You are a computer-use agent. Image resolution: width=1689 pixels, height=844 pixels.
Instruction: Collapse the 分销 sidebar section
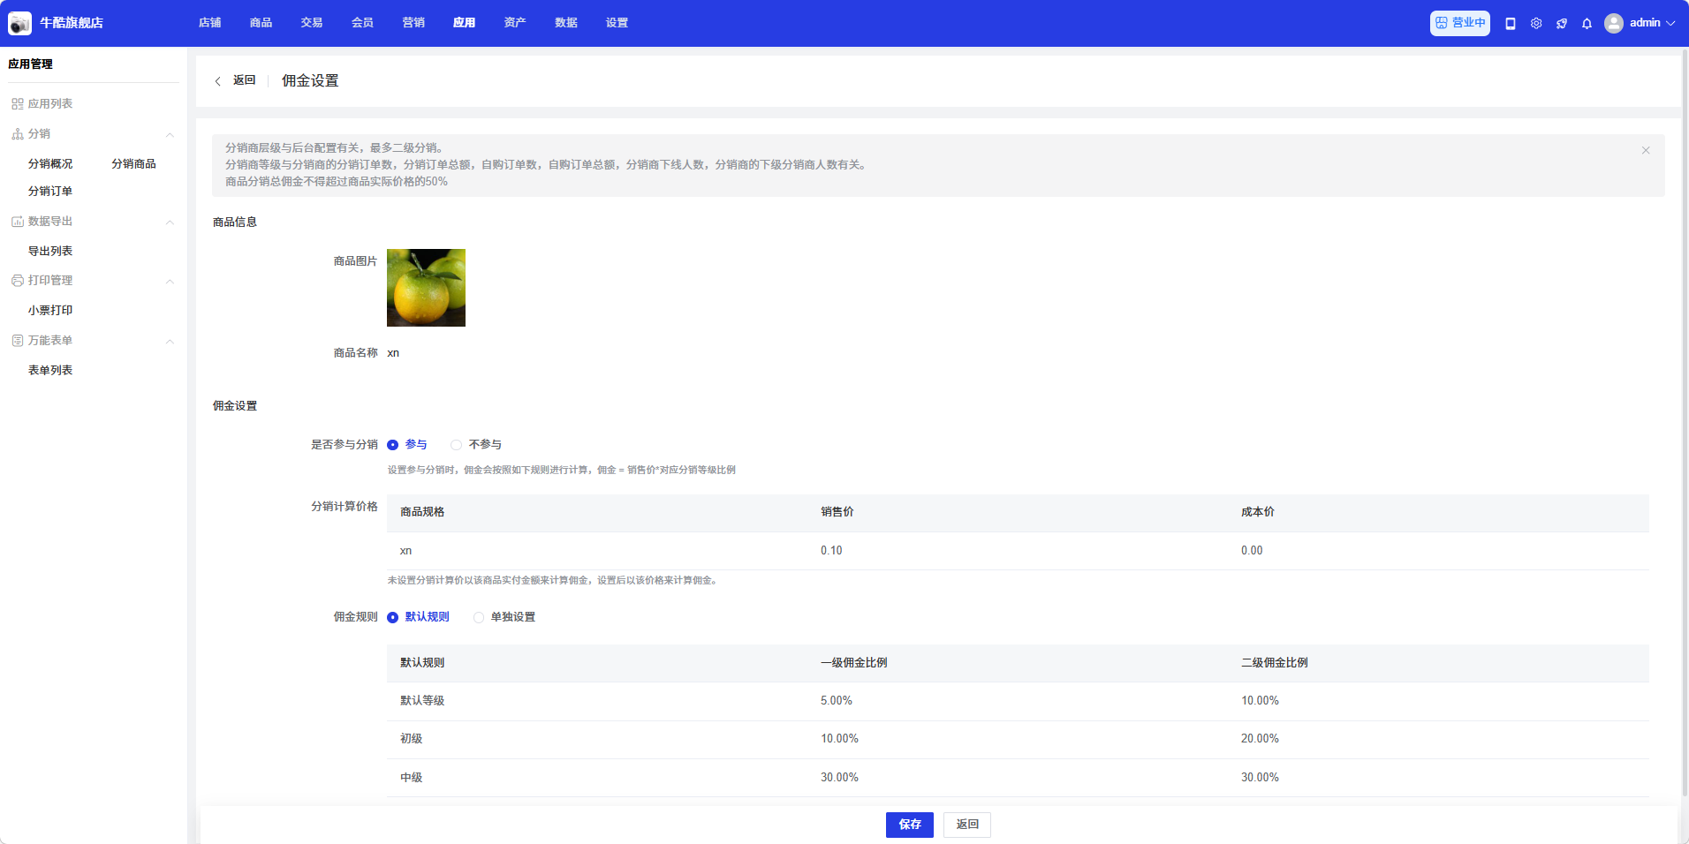click(x=170, y=134)
